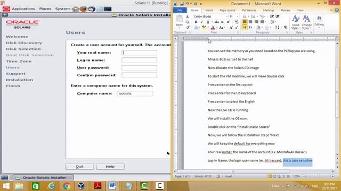Click the Help button in Solaris installer
The height and width of the screenshot is (191, 341).
[110, 166]
